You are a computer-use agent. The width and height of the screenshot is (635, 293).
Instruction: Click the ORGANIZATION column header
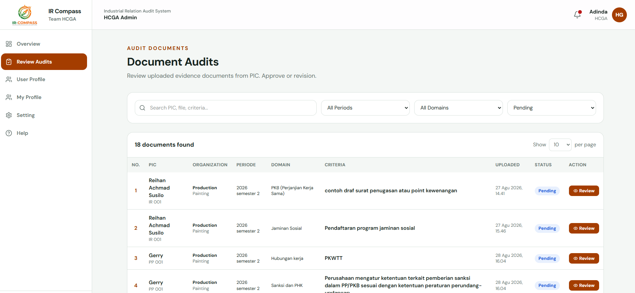[x=210, y=165]
